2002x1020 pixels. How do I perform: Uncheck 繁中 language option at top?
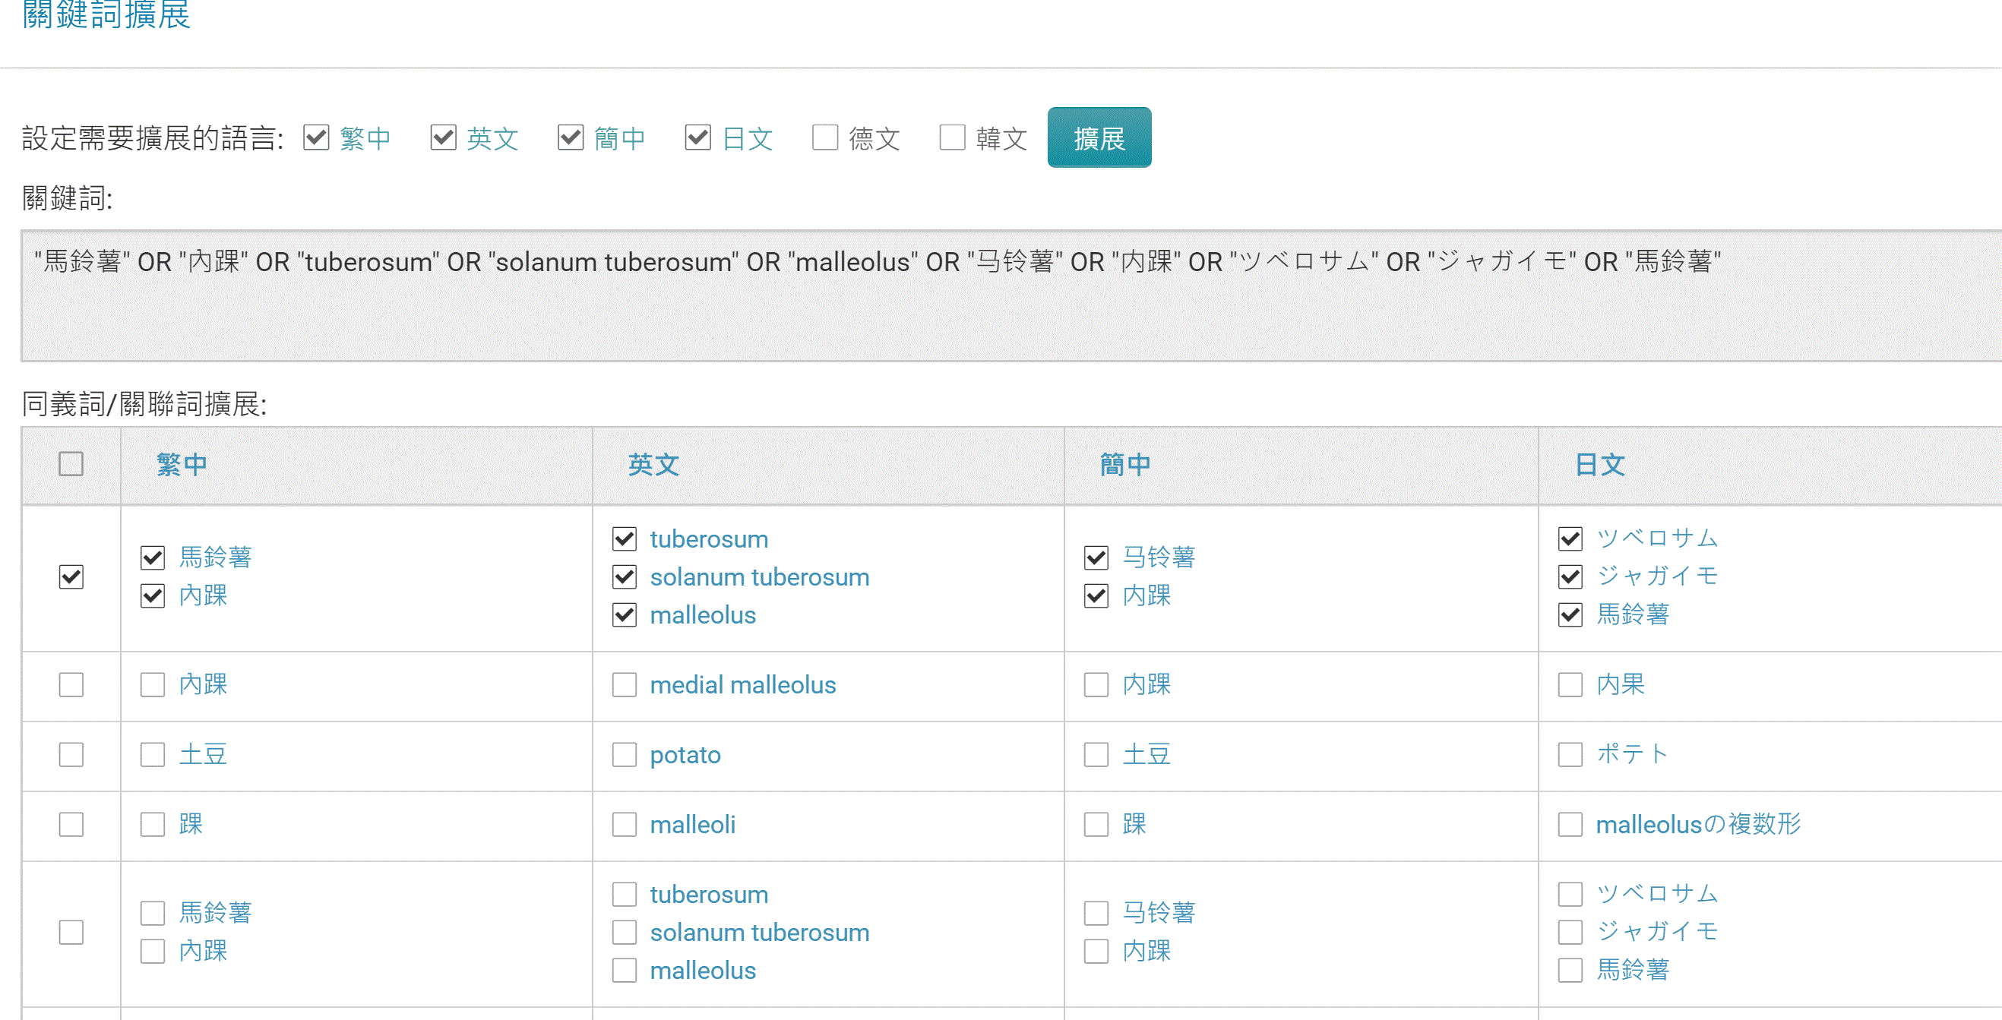(x=316, y=138)
